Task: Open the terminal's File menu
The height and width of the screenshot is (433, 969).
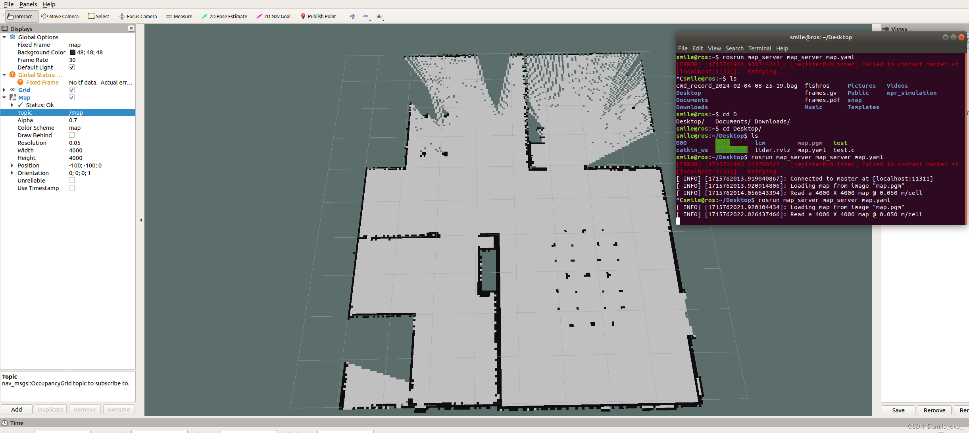Action: (683, 48)
